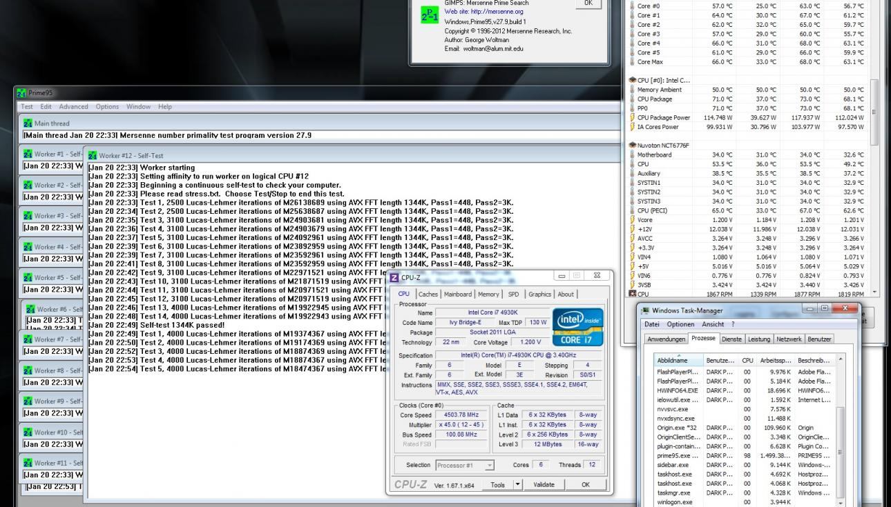
Task: Switch to the Leistung tab in Task-Manager
Action: [759, 339]
